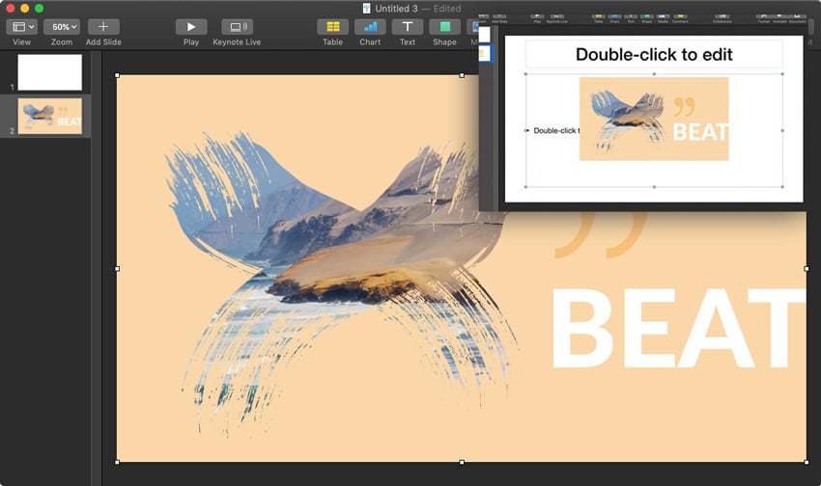The height and width of the screenshot is (486, 821).
Task: Insert a Table from the toolbar
Action: [x=332, y=27]
